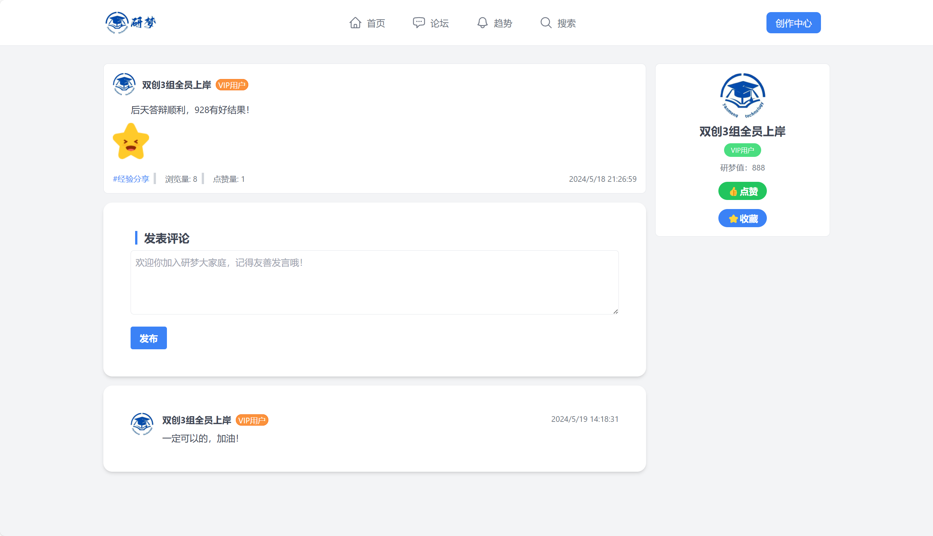The height and width of the screenshot is (536, 933).
Task: Click the poster's avatar next to 双创3组全员上岸
Action: [x=124, y=84]
